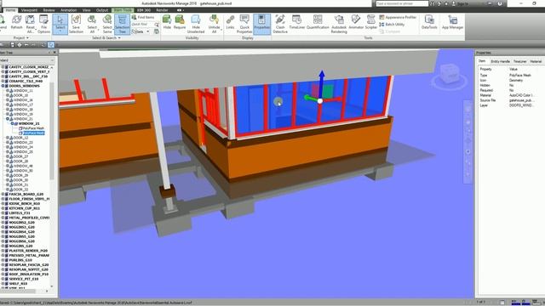Viewport: 545px width, 306px height.
Task: Open the Batch Utility
Action: [392, 25]
